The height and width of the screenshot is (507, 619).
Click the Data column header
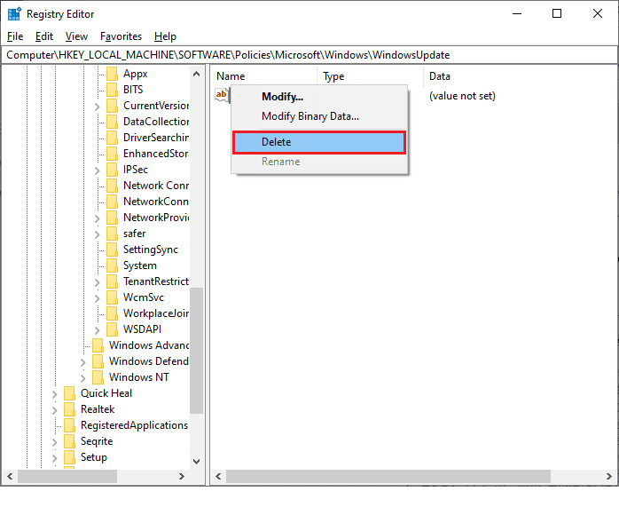point(521,75)
